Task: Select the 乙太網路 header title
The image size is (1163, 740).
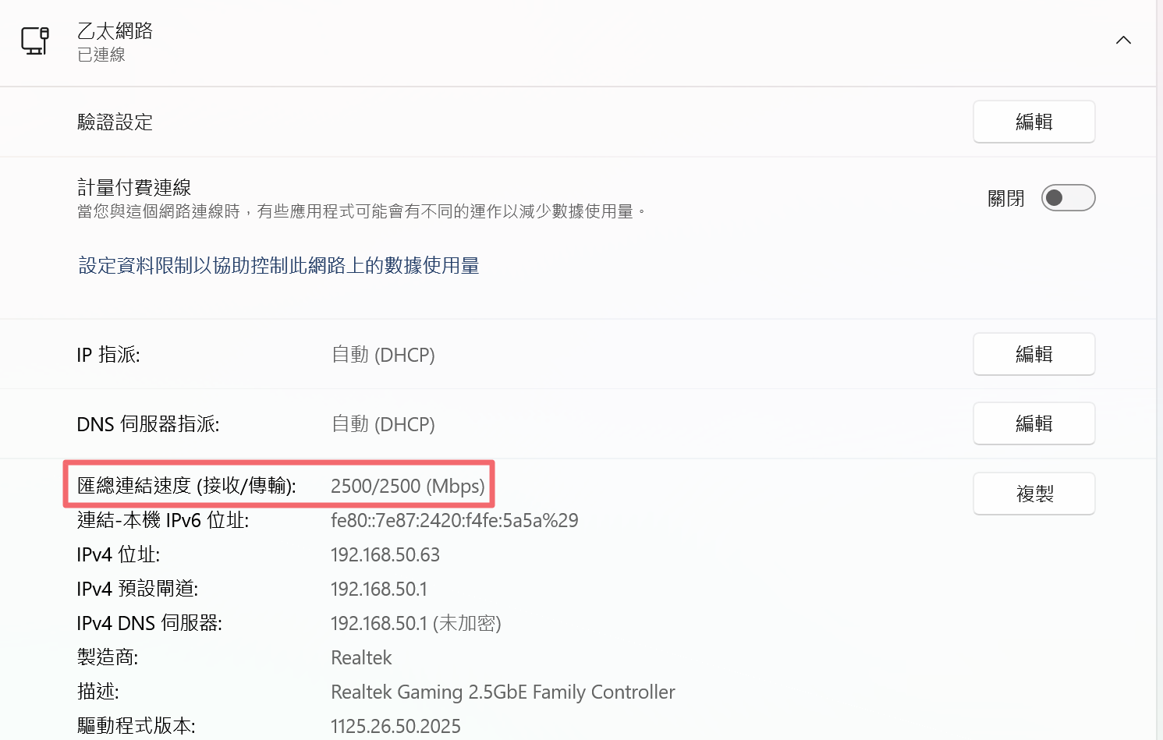Action: pos(115,30)
